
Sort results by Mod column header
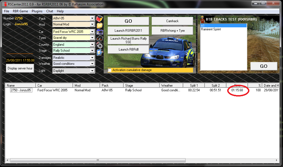coord(86,86)
